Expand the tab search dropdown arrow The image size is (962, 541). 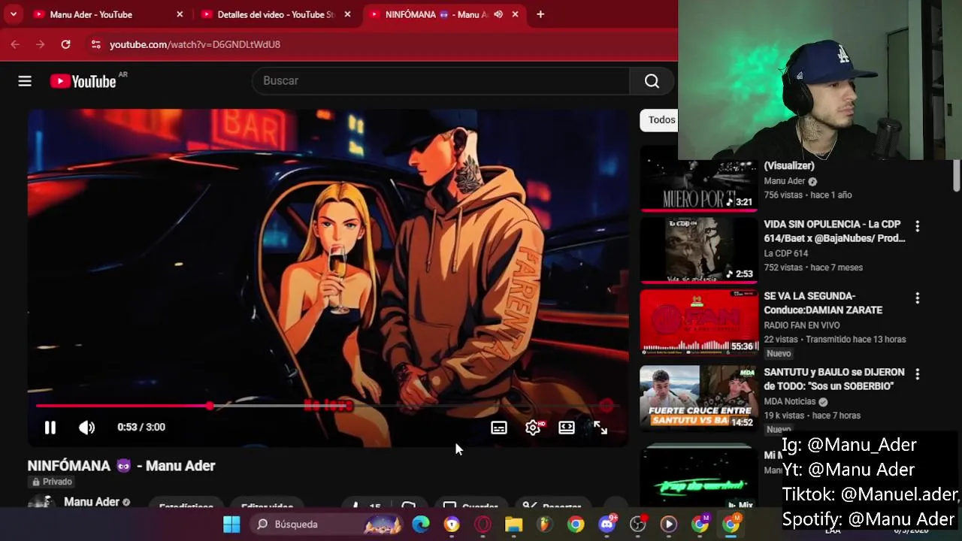coord(13,14)
